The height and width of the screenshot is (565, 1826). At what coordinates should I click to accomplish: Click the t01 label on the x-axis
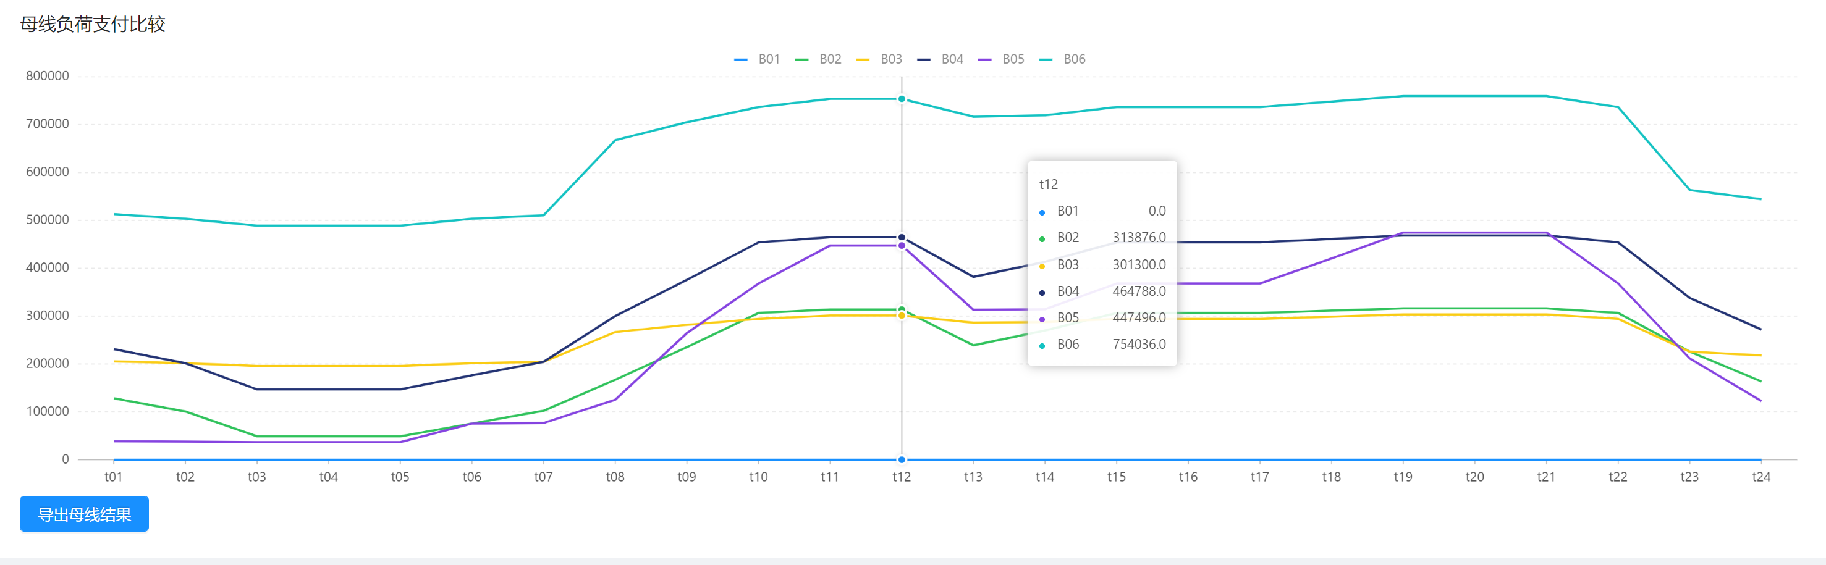pos(114,477)
